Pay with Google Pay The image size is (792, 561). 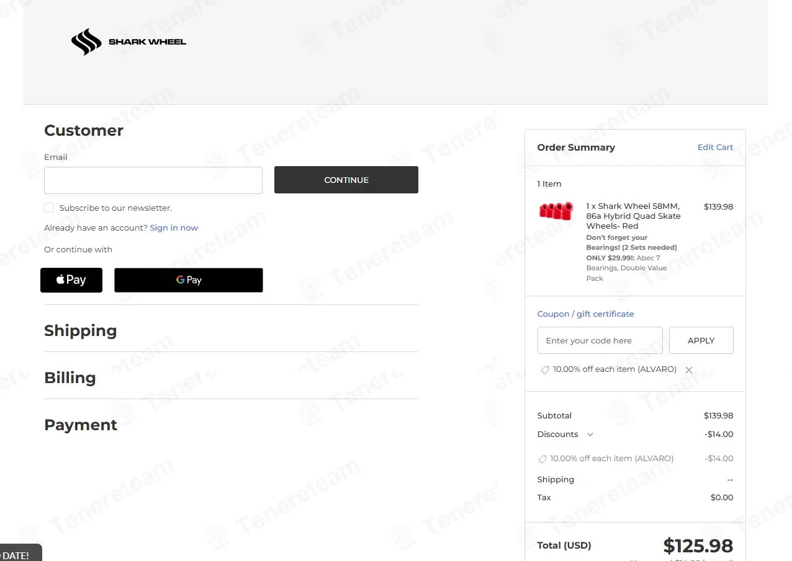pos(189,280)
